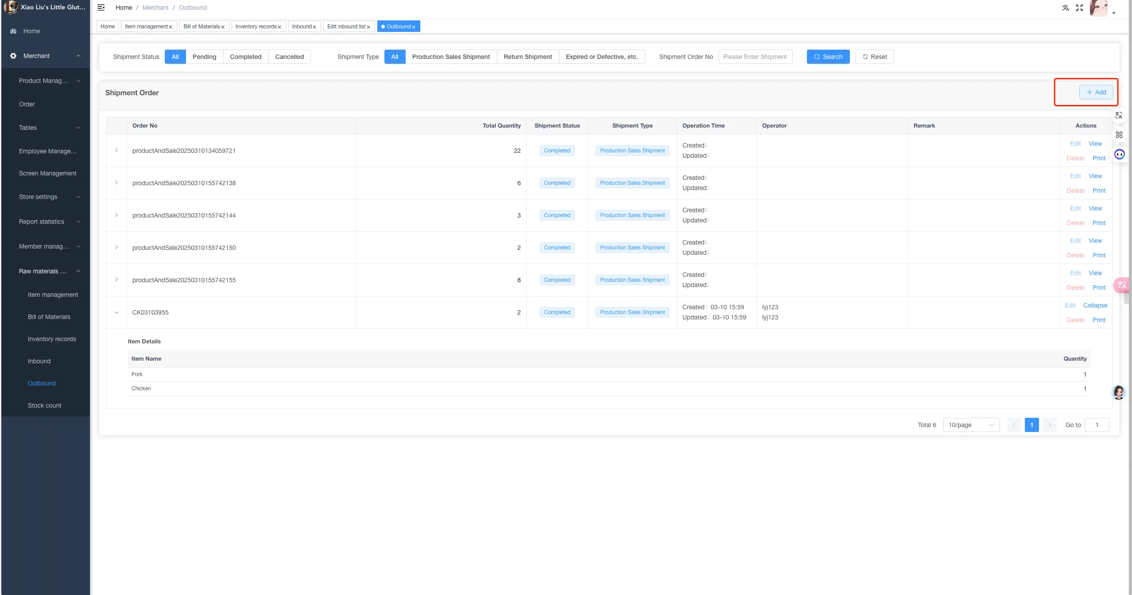This screenshot has width=1132, height=595.
Task: Expand row productAndSale20250310155742155
Action: coord(116,280)
